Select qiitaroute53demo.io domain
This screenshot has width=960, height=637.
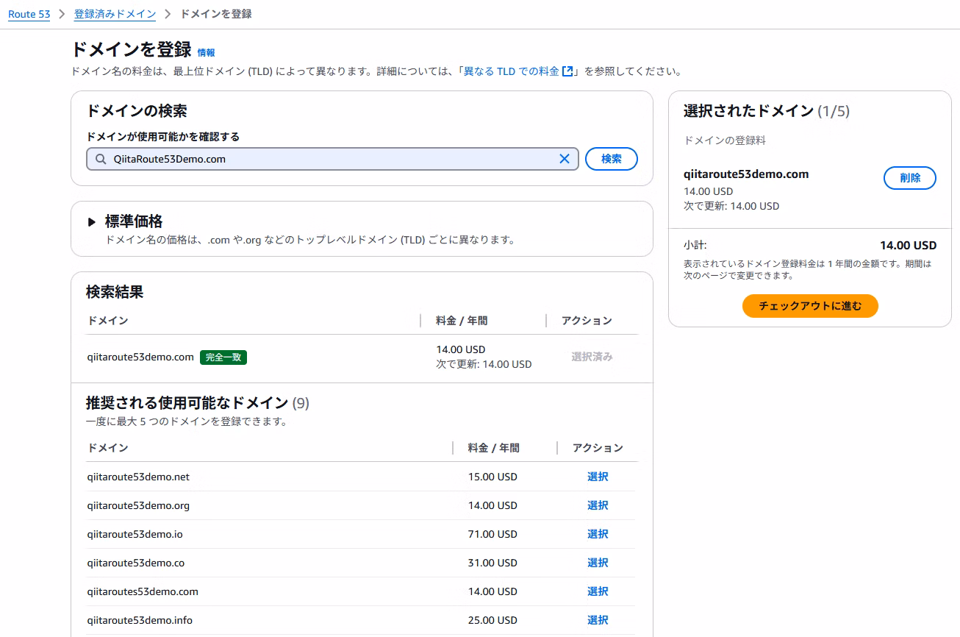[597, 534]
